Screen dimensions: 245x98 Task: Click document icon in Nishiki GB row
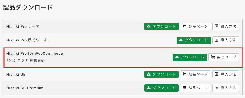coord(217,74)
